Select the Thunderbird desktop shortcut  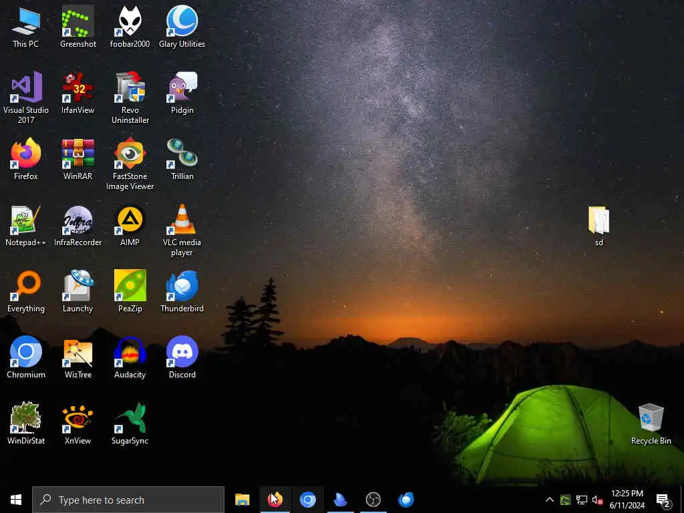pyautogui.click(x=182, y=291)
